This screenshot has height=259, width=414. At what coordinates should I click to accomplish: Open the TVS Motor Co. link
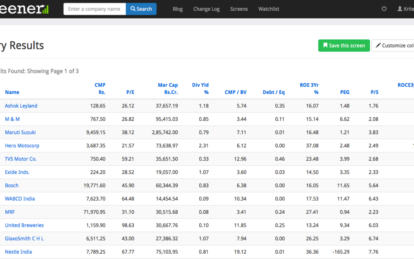click(21, 159)
